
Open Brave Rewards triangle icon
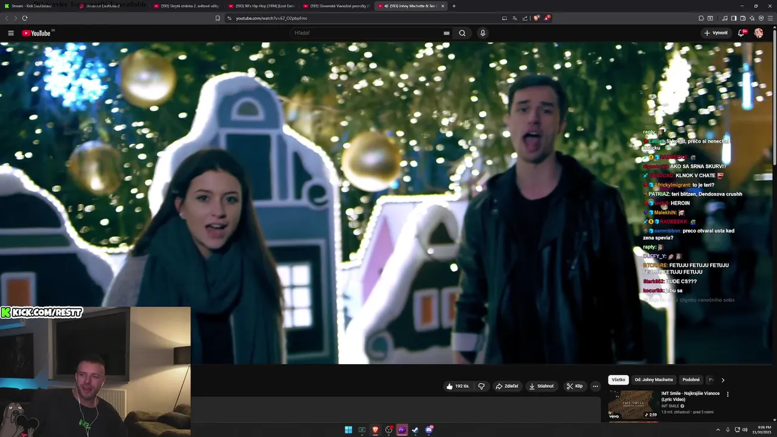click(547, 18)
